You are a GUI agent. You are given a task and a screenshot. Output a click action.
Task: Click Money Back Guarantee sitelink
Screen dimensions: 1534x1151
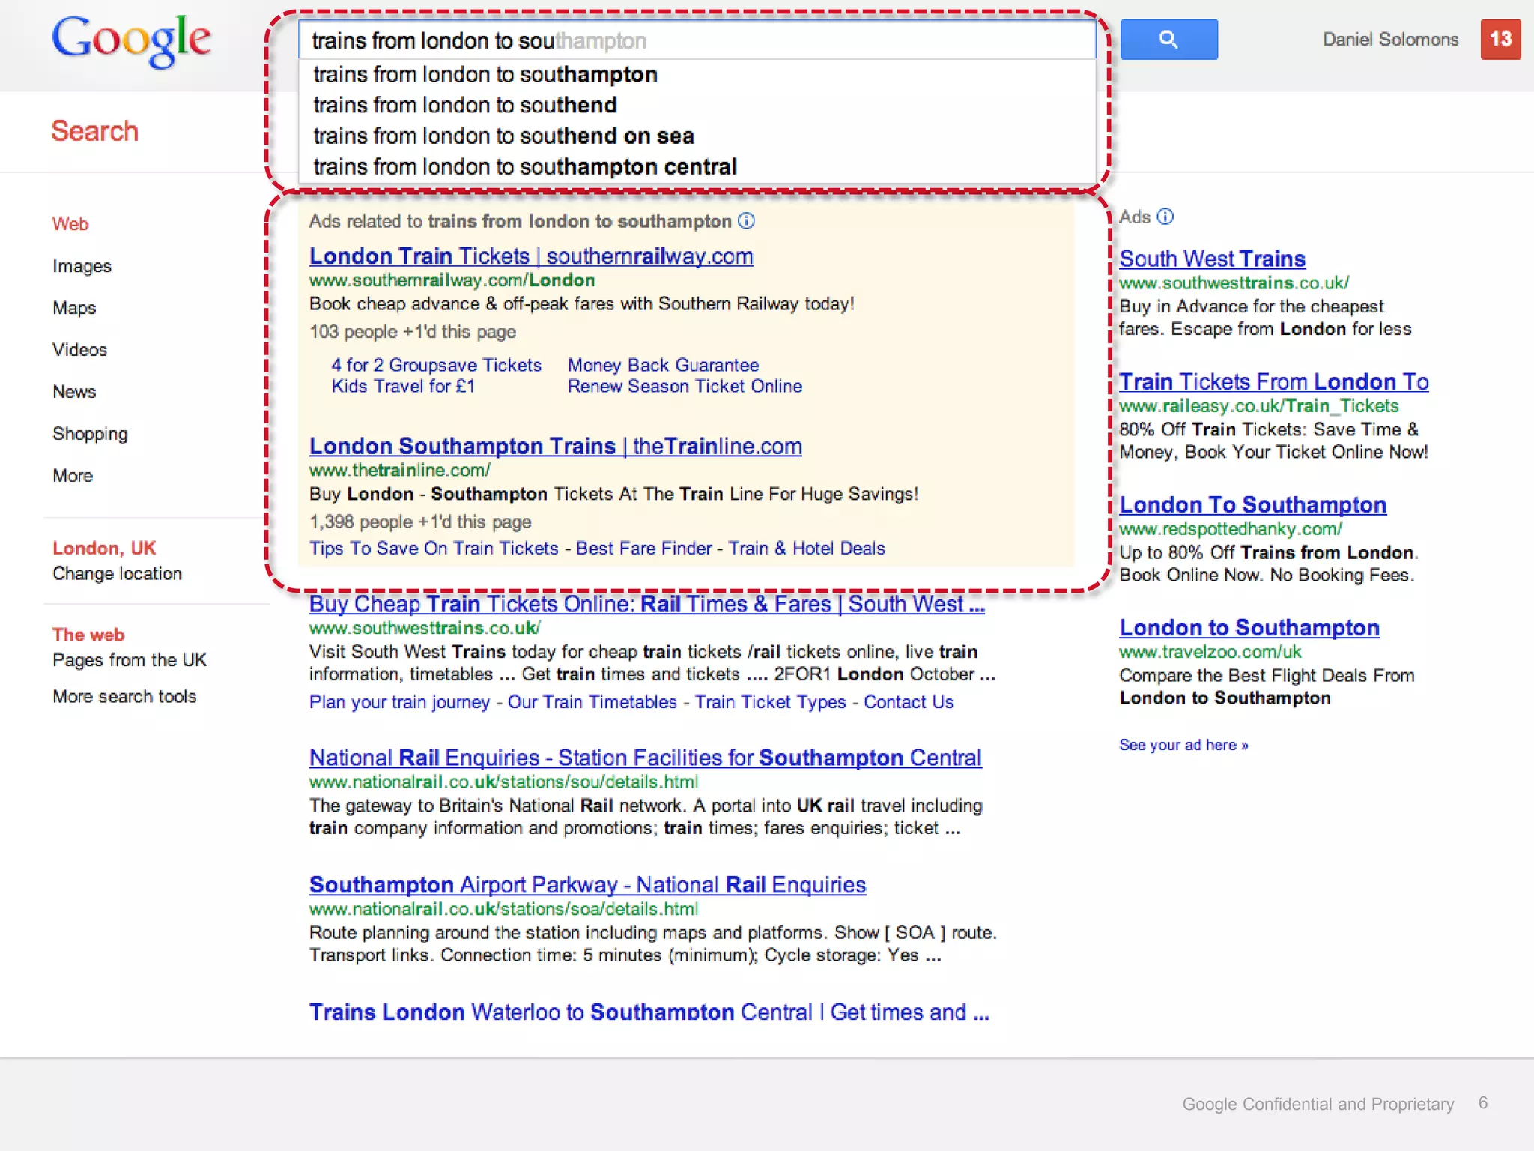point(663,365)
